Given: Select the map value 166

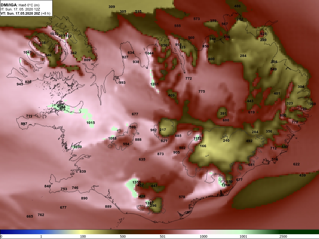Looking at the screenshot, I should coord(203,146).
